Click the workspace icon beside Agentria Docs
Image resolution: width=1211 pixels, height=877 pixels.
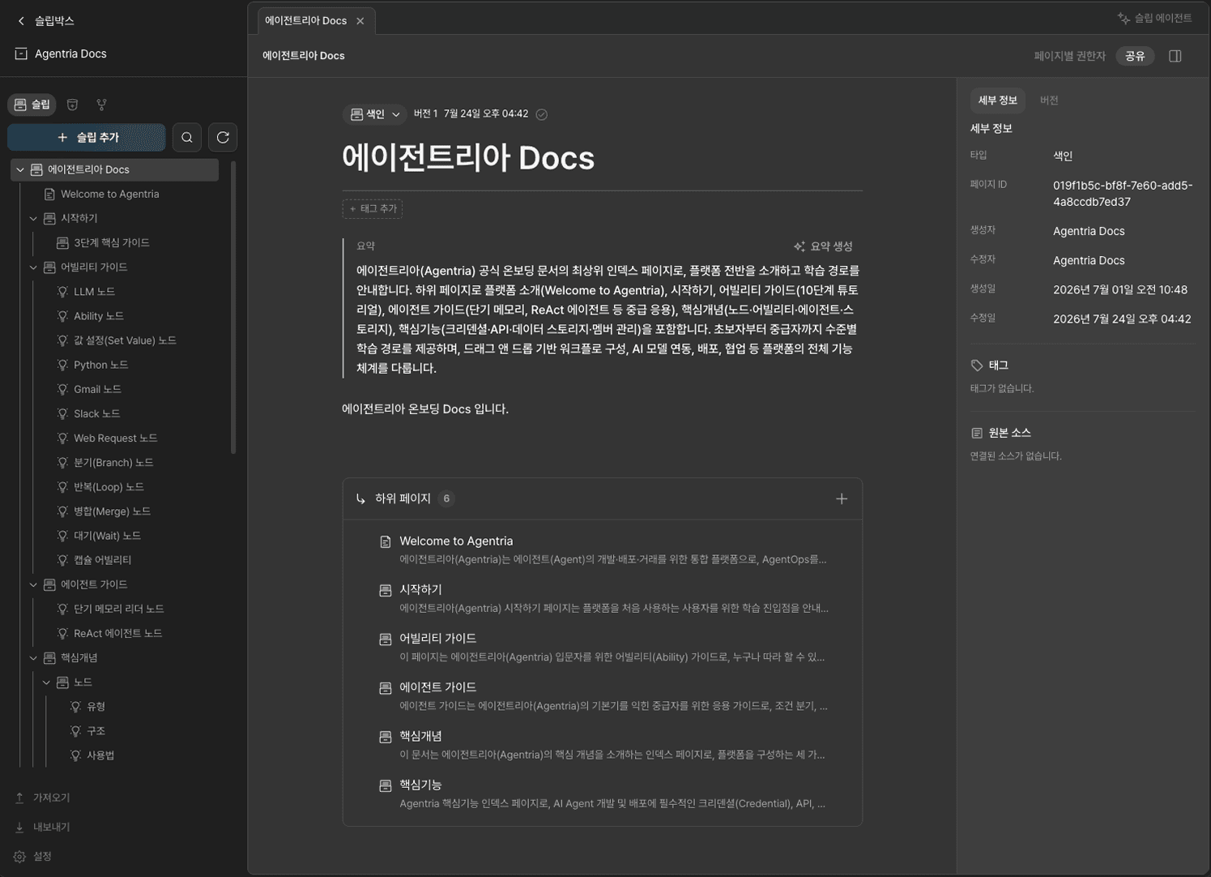(21, 54)
